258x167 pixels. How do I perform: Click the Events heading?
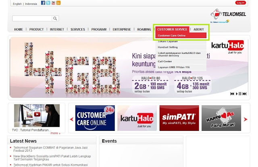tap(109, 141)
